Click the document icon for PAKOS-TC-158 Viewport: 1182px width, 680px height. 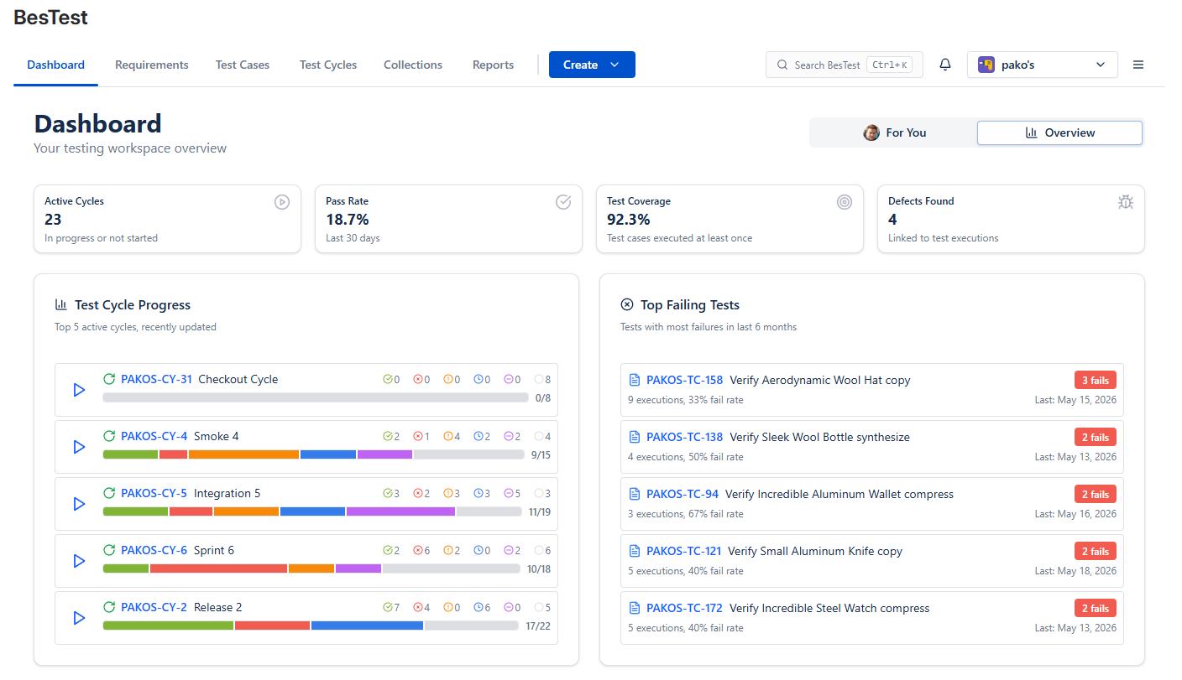pos(635,380)
